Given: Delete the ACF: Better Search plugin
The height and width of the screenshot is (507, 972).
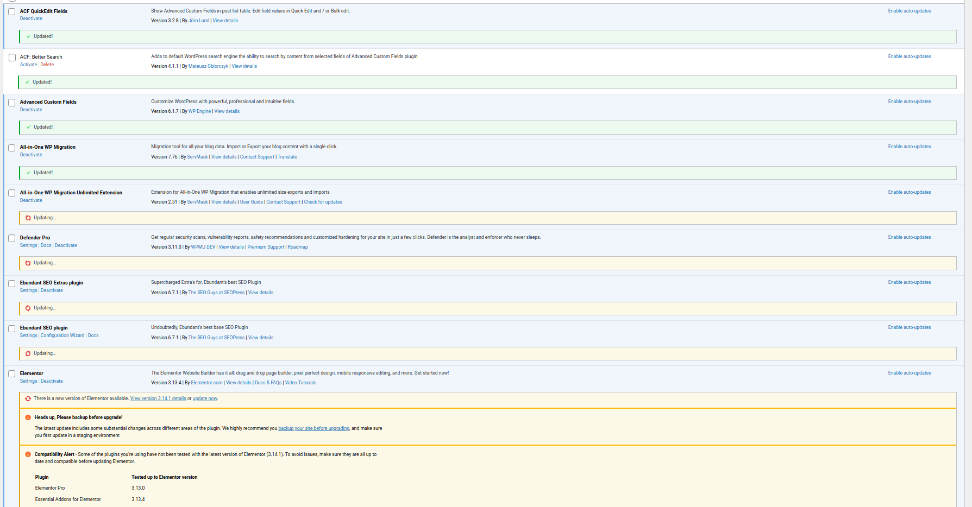Looking at the screenshot, I should [x=47, y=65].
